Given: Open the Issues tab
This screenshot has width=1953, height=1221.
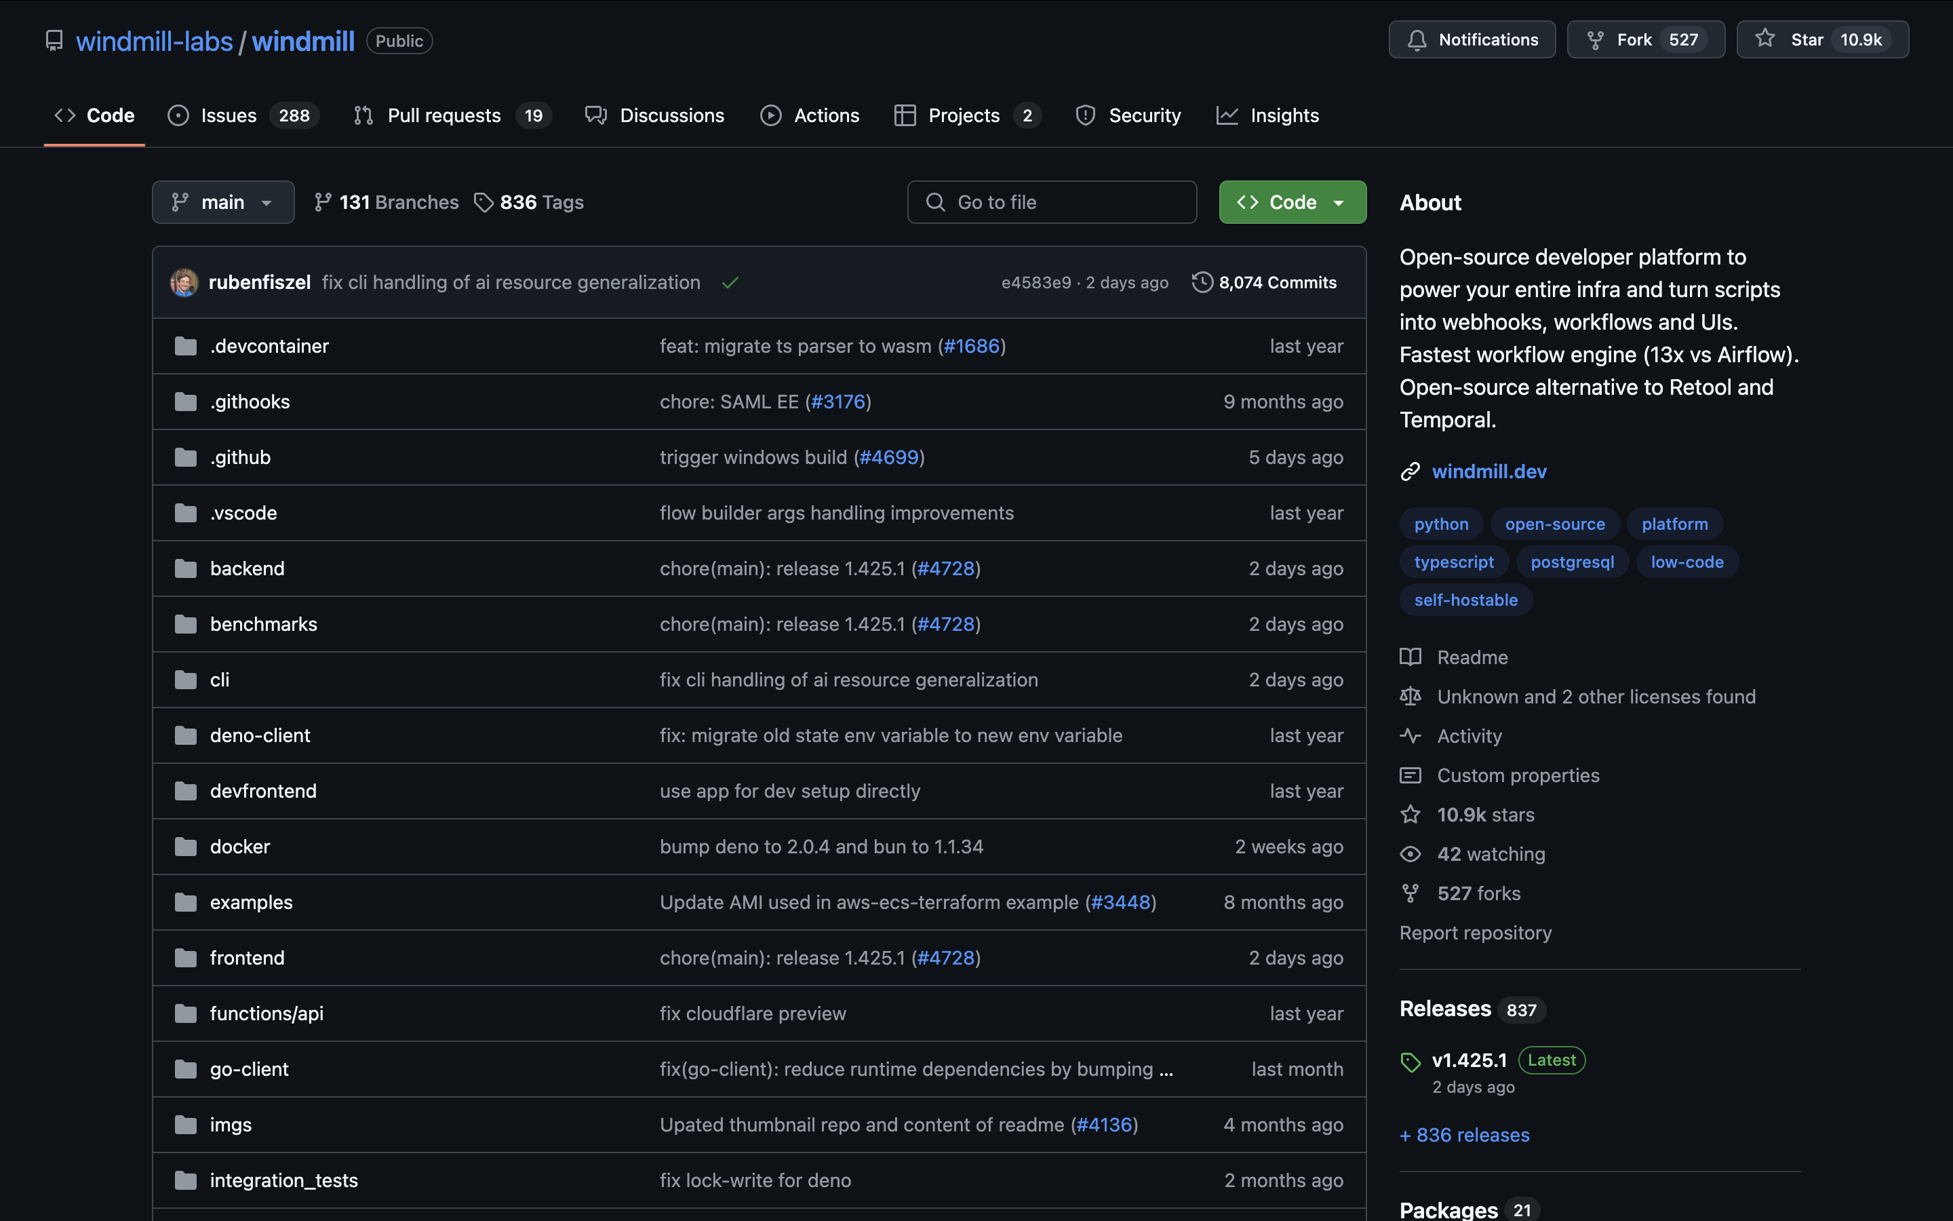Looking at the screenshot, I should [243, 115].
